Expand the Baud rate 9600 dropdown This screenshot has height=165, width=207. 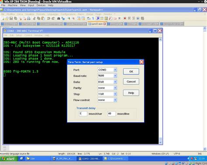pyautogui.click(x=115, y=76)
